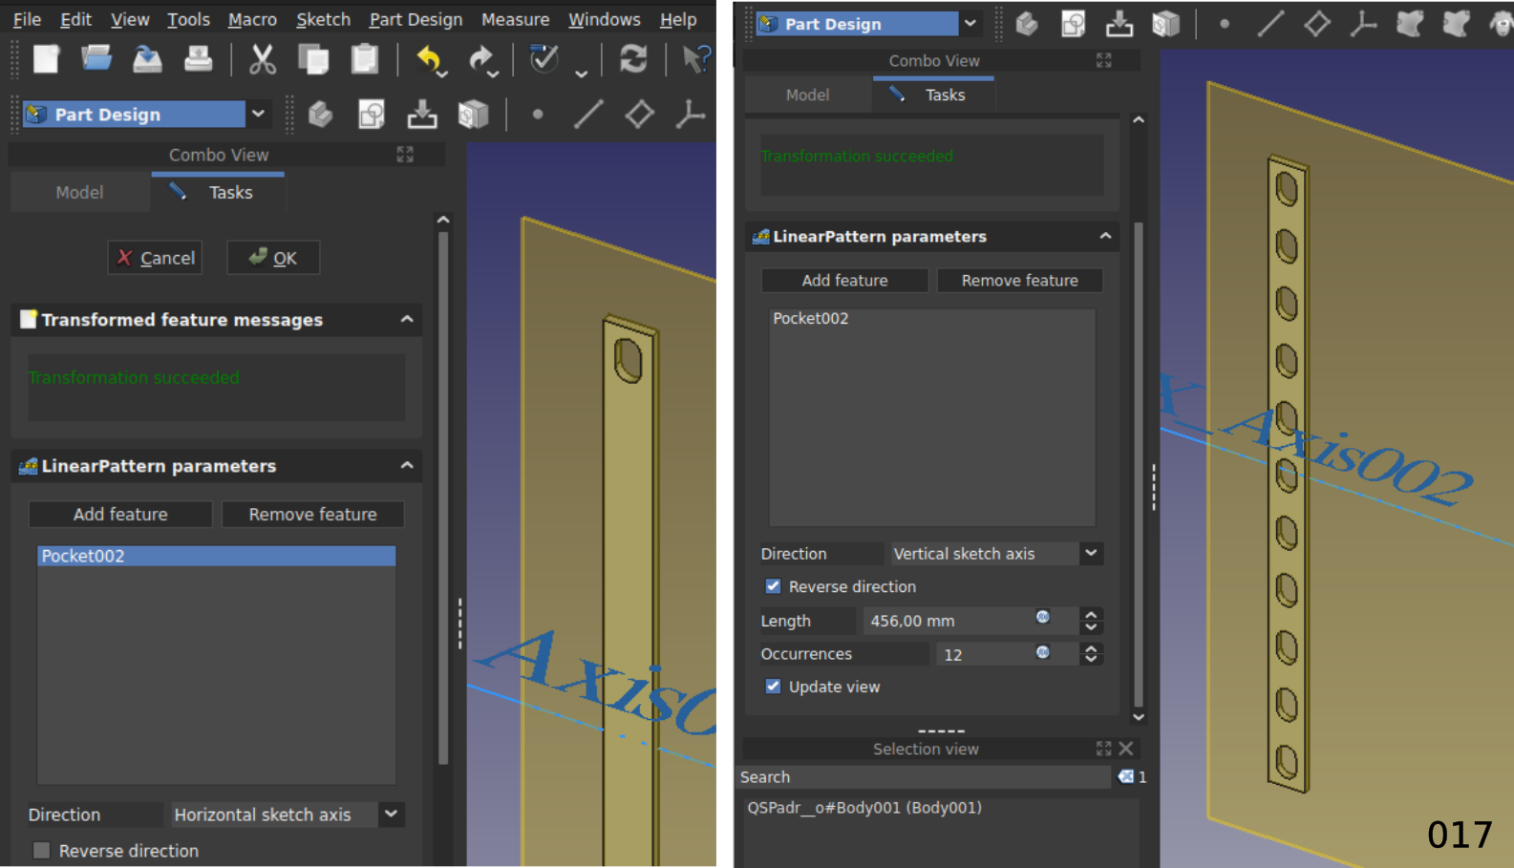This screenshot has width=1514, height=868.
Task: Collapse LinearPattern parameters in left window
Action: [x=407, y=465]
